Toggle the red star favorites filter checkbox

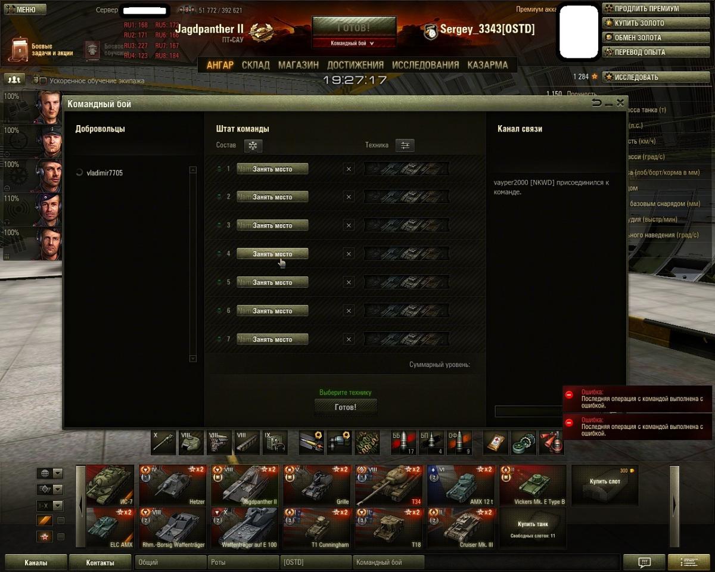tap(61, 537)
